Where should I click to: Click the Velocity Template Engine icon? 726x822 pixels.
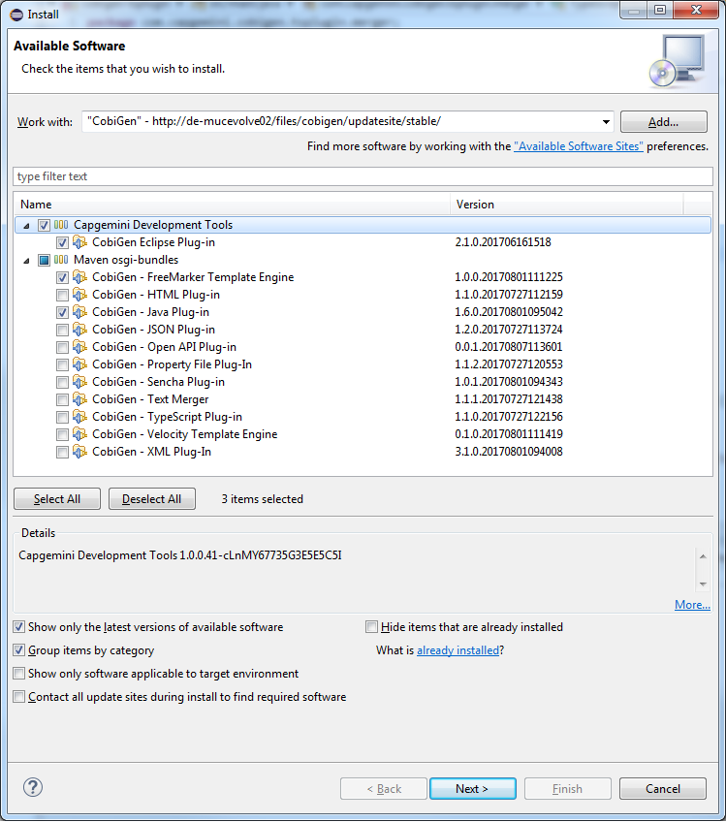point(79,434)
